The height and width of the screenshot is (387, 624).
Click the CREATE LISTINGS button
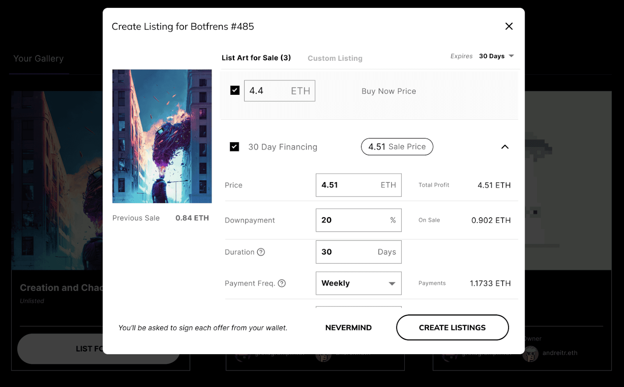click(x=452, y=327)
